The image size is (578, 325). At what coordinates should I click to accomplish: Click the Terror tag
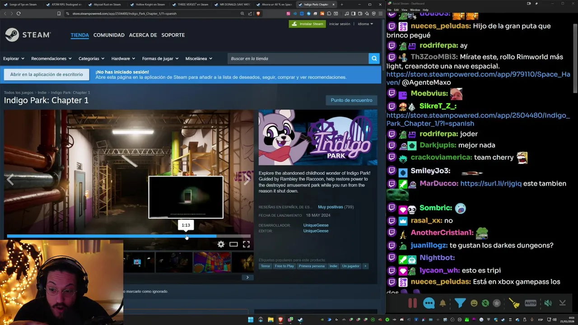tap(265, 266)
